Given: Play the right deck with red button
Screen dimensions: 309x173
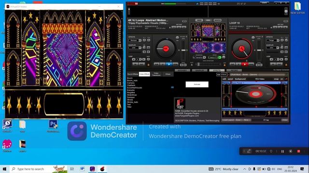Looking at the screenshot, I should coord(245,64).
